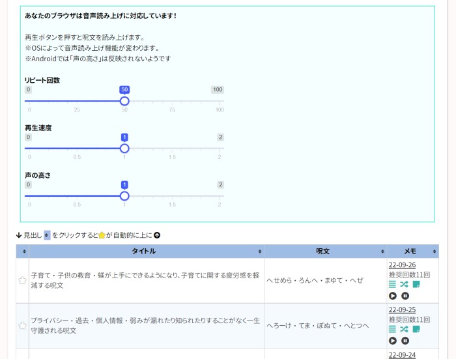Pause the 22-09-25 spell audio
456x359 pixels.
point(405,341)
